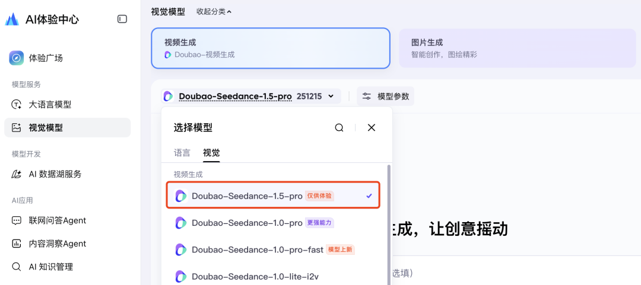Click the icon beside Doubao-Seedance-1.0-lite-i2v

181,277
